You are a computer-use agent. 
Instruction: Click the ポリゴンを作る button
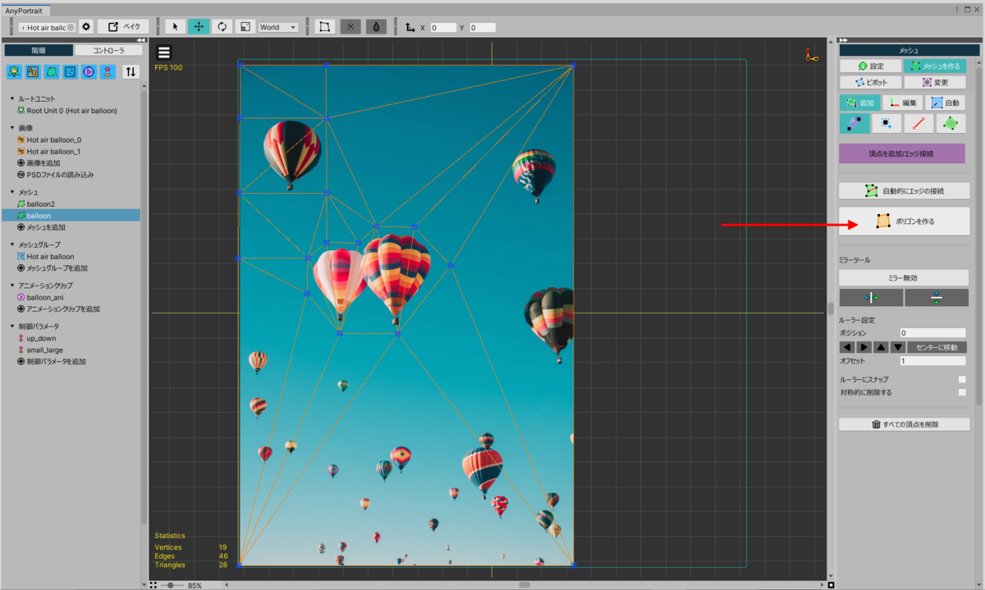(x=904, y=221)
